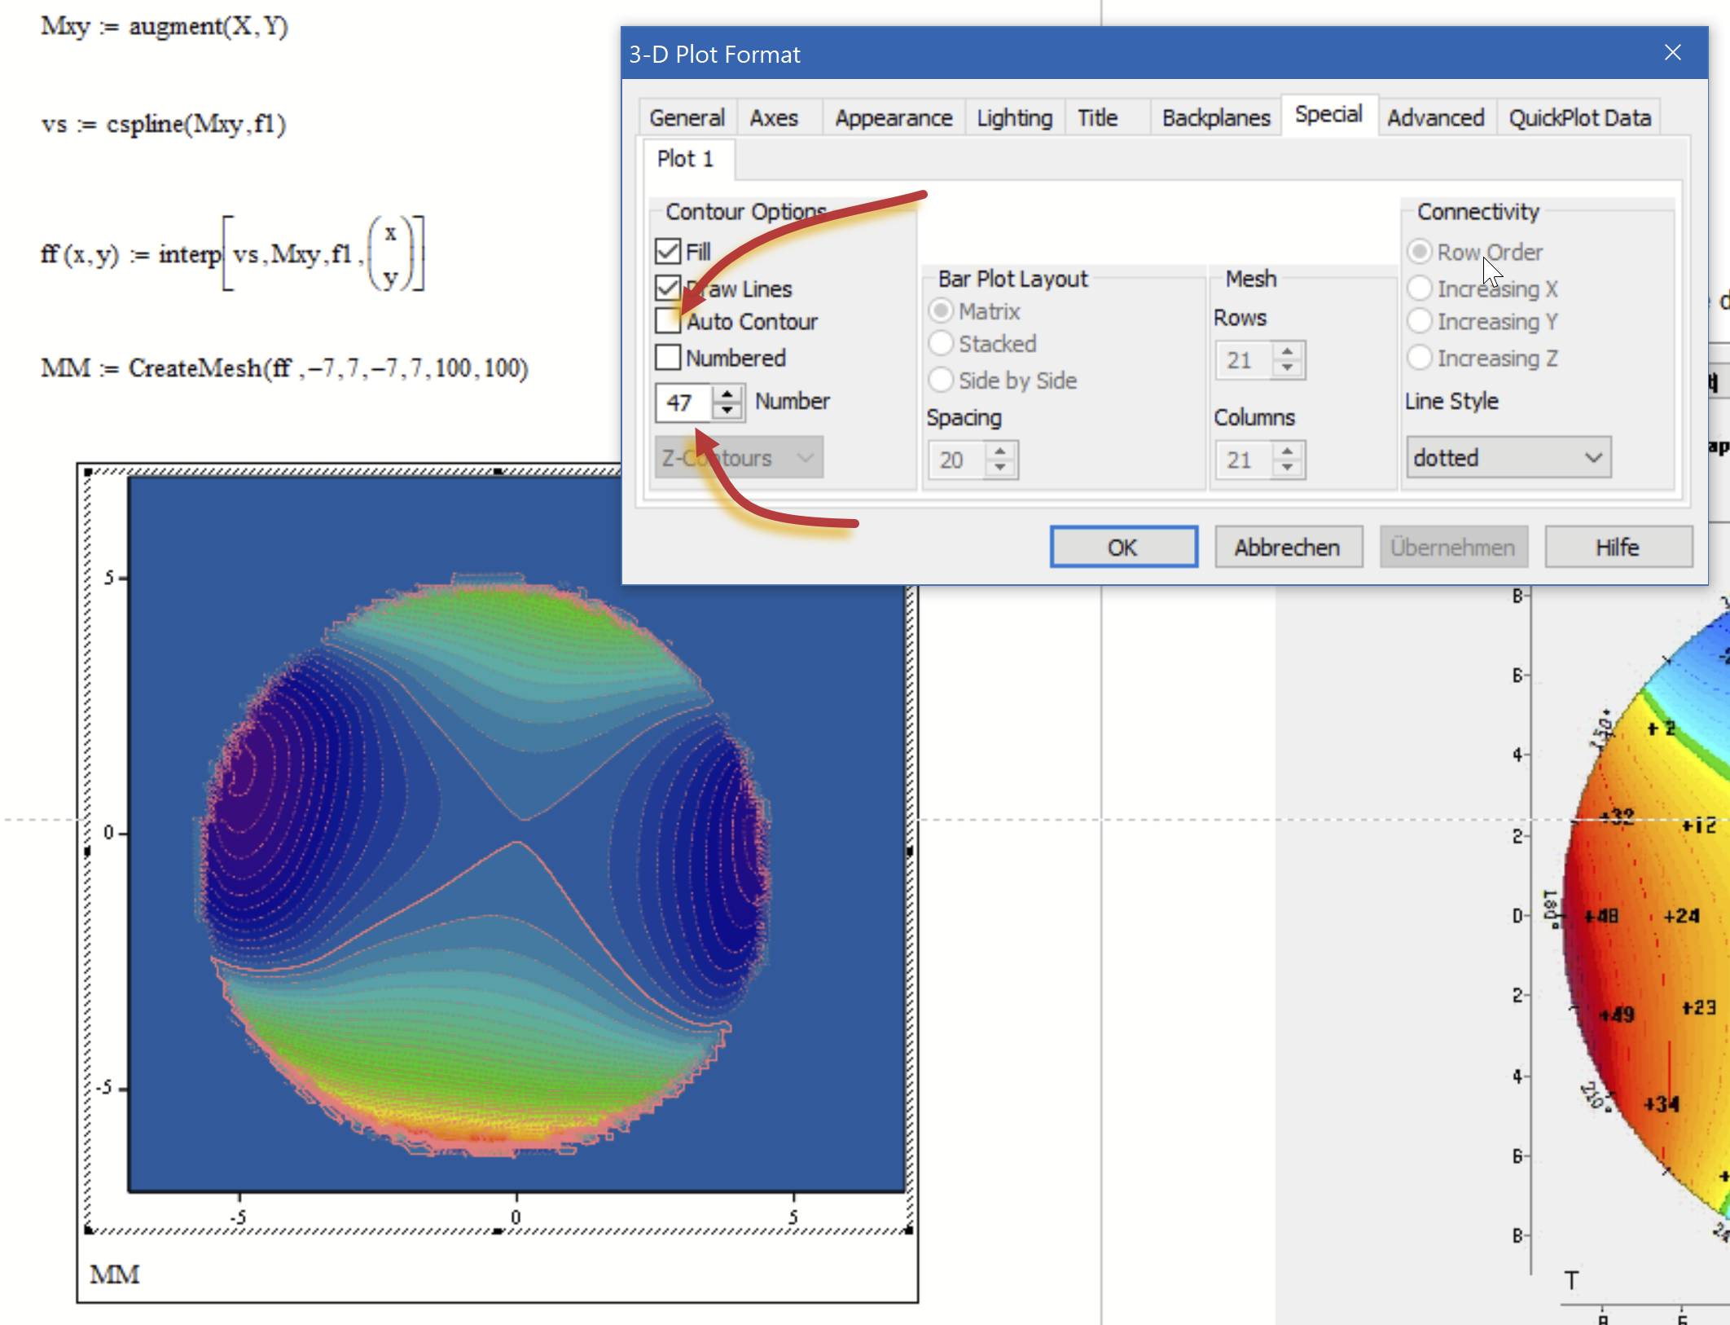This screenshot has height=1325, width=1730.
Task: Select the QuickPlot Data tab
Action: [1581, 117]
